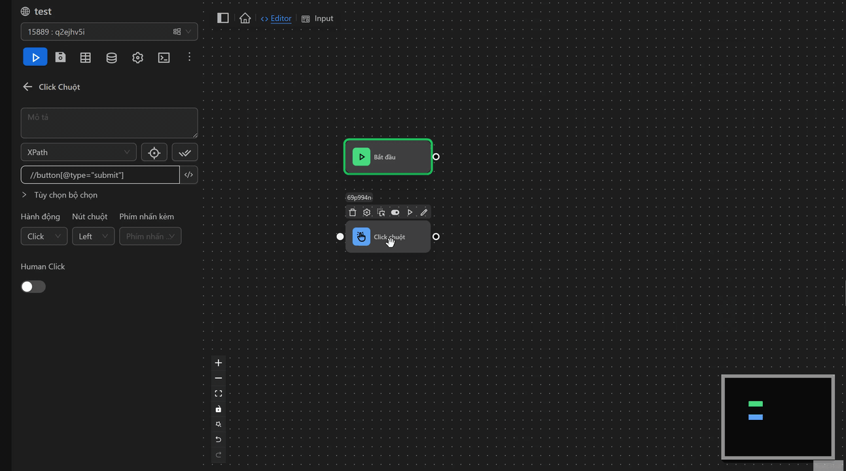Viewport: 846px width, 471px height.
Task: Edit the Click chuột node with pencil icon
Action: [x=424, y=212]
